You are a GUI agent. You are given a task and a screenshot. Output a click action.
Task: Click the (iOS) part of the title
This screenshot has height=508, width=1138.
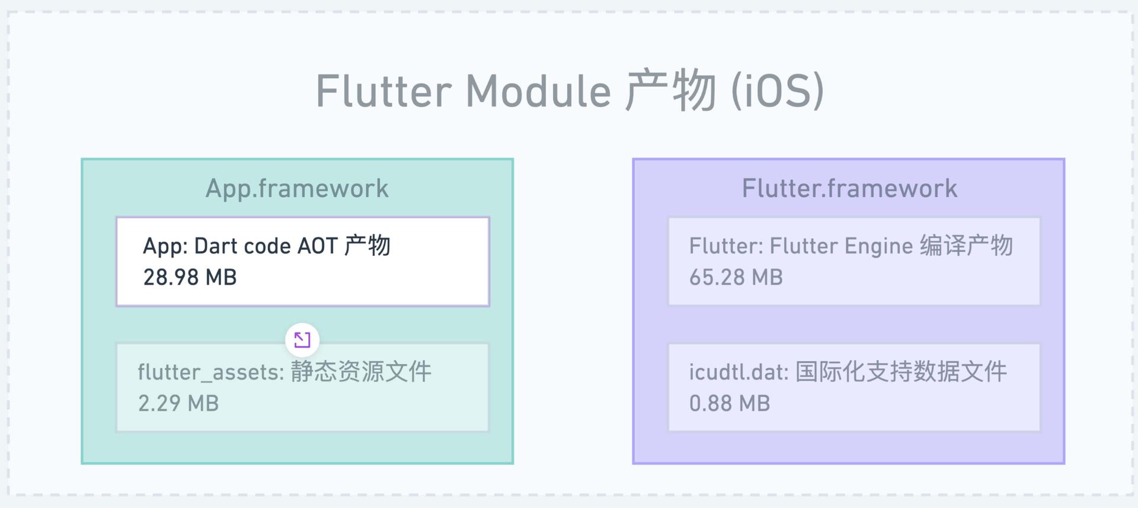pyautogui.click(x=777, y=91)
